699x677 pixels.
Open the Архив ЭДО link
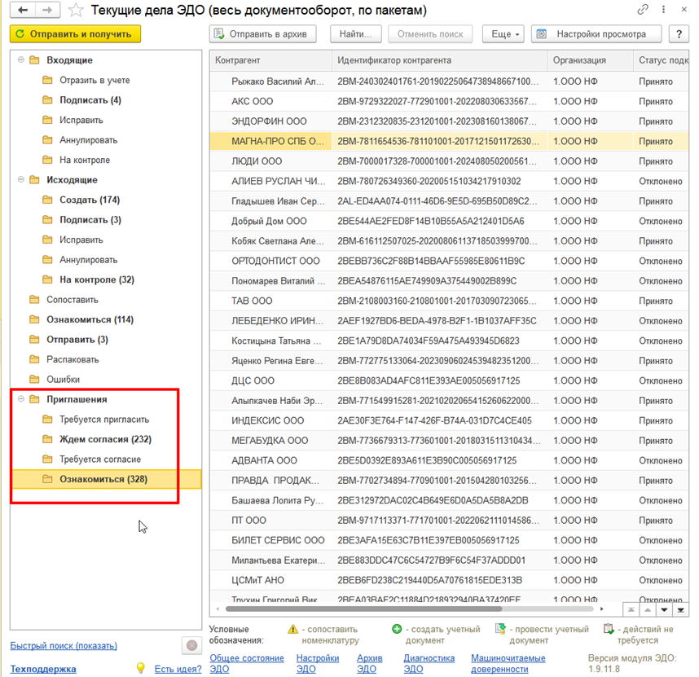coord(370,664)
